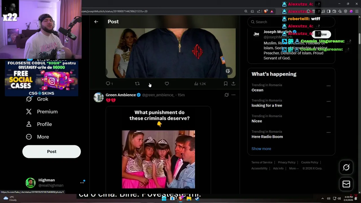Open the Nicee trending topic
The height and width of the screenshot is (203, 361).
click(257, 121)
